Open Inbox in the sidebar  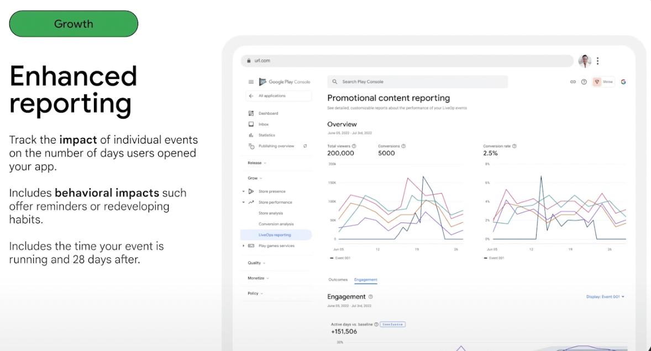[263, 124]
